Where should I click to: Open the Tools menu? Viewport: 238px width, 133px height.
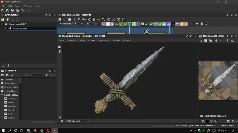(x=17, y=6)
